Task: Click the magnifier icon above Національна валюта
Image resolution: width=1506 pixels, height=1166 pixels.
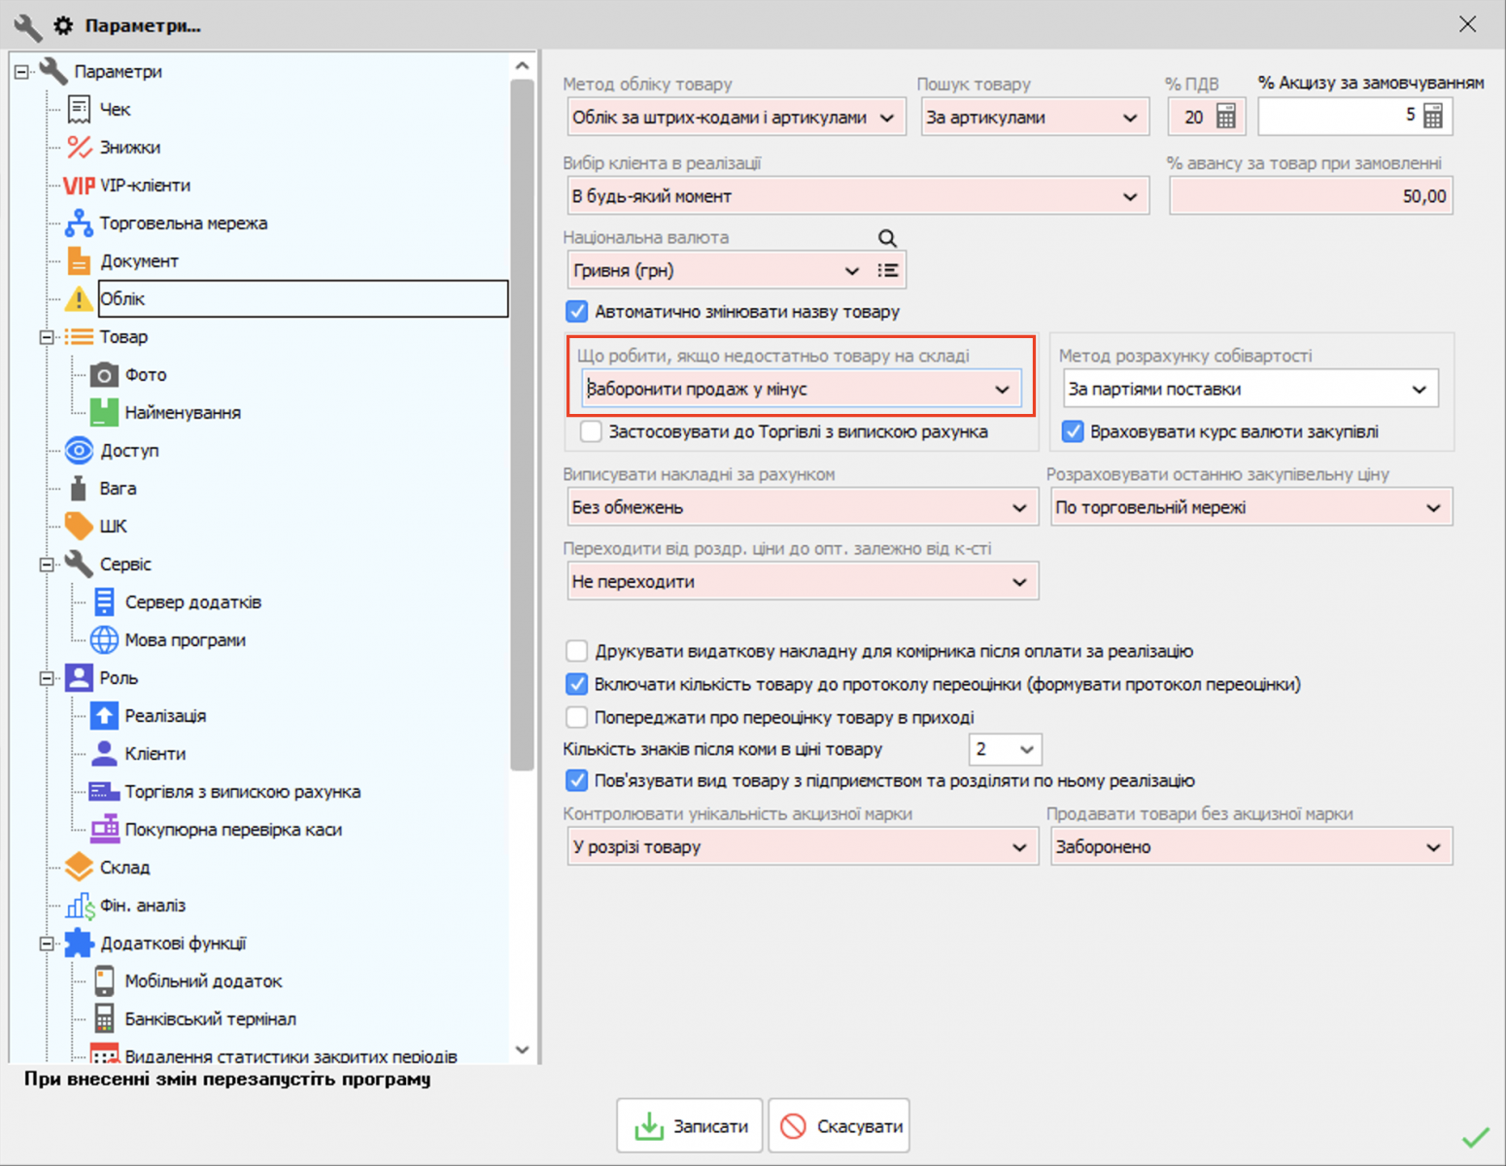Action: tap(887, 238)
